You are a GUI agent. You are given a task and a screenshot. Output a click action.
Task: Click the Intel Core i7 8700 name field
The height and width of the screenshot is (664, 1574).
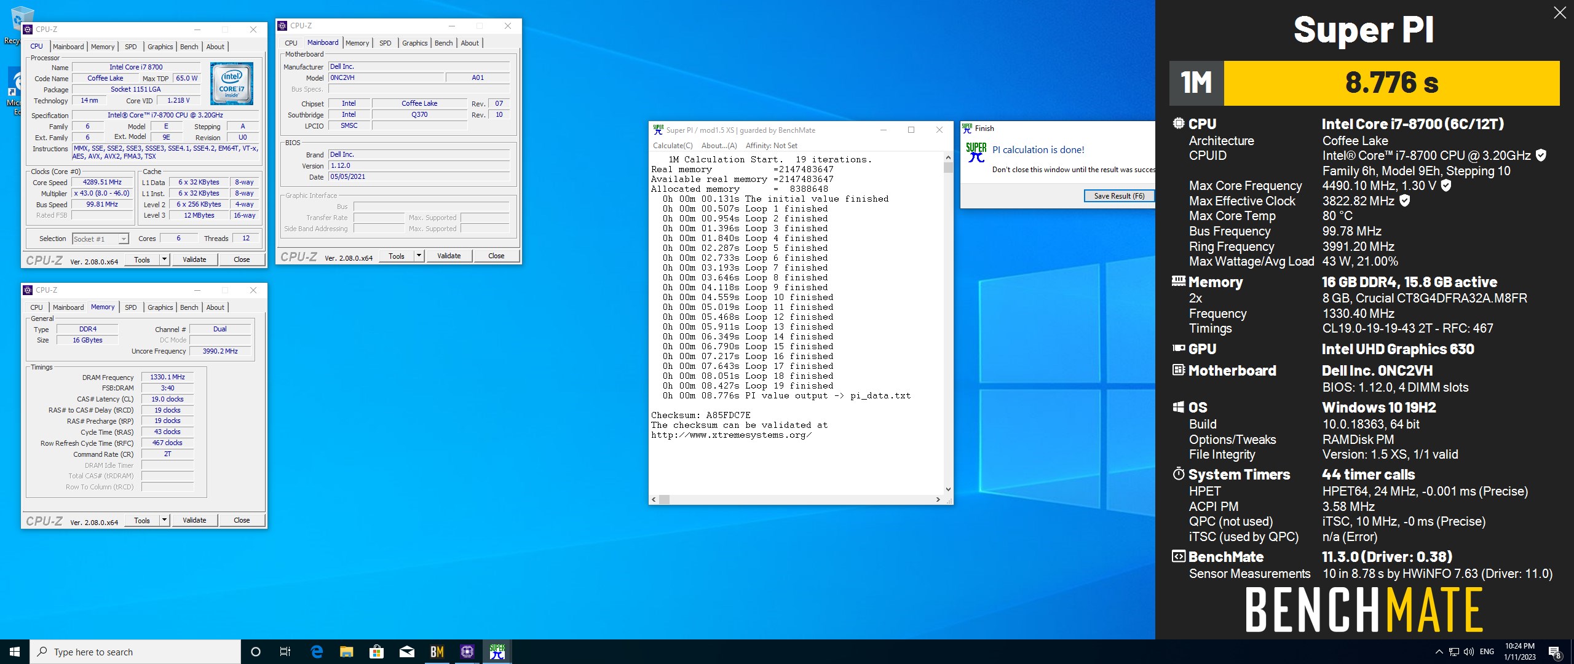click(136, 67)
